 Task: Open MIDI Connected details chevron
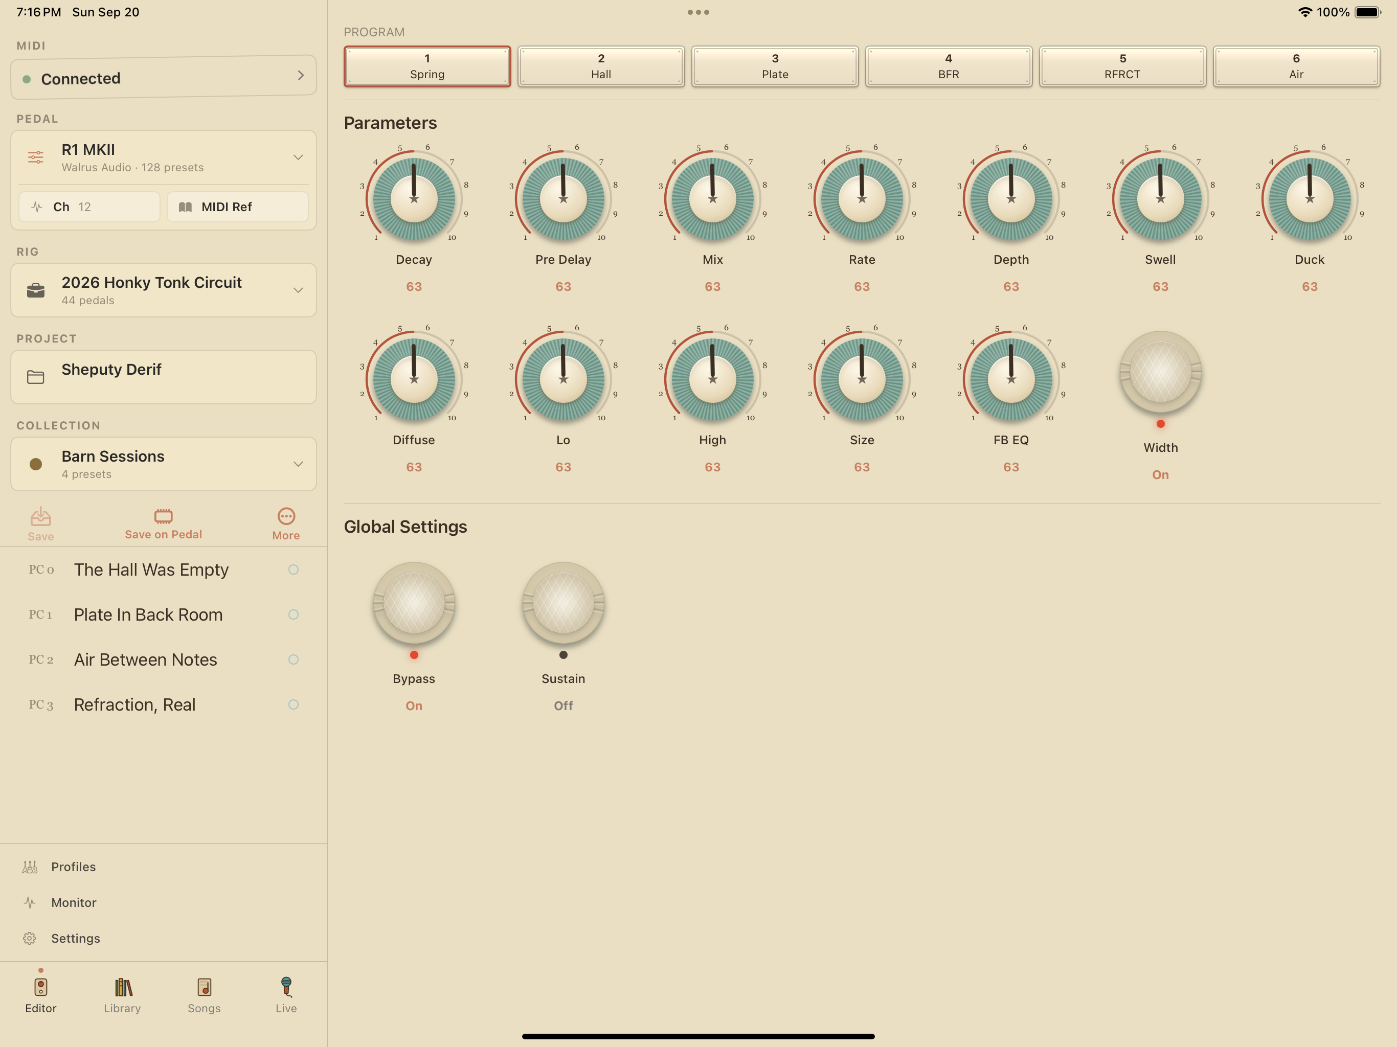(301, 75)
